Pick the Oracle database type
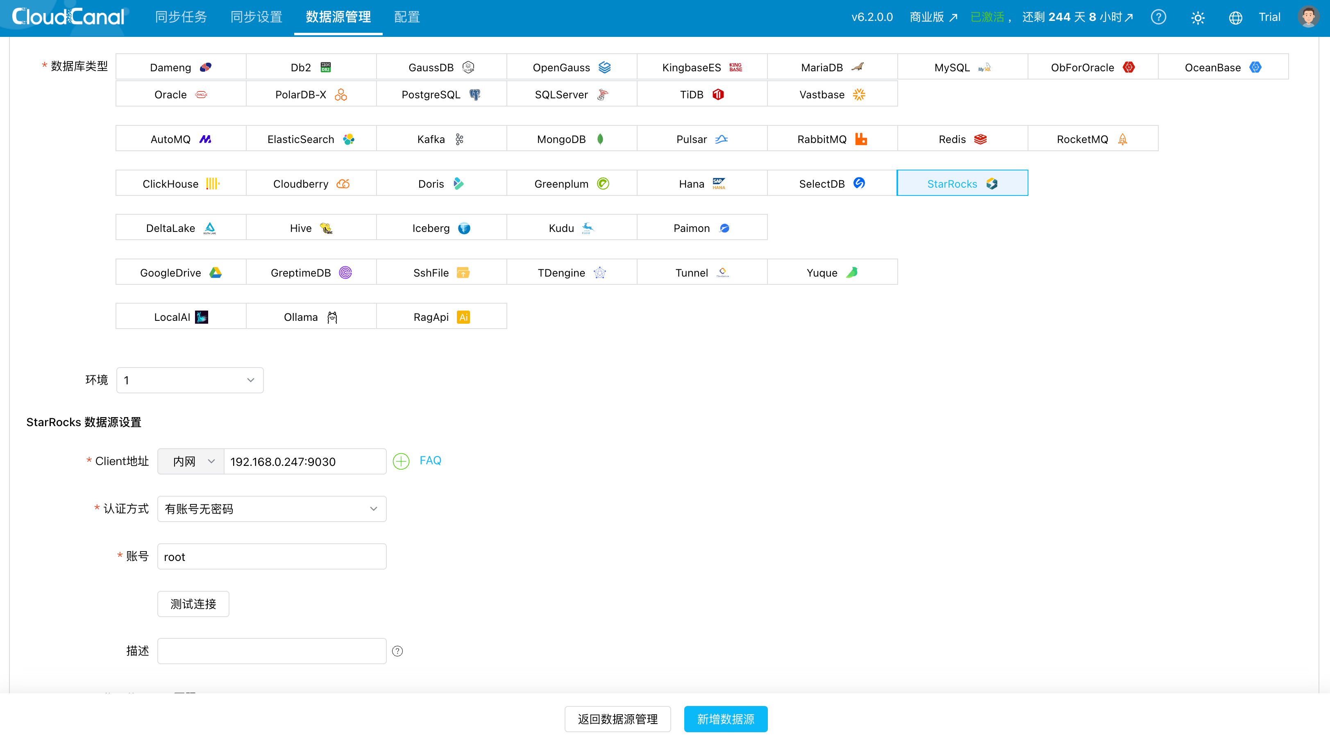The width and height of the screenshot is (1330, 740). click(x=181, y=95)
